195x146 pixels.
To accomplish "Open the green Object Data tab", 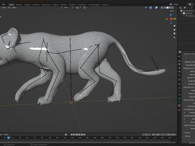I will click(x=180, y=102).
